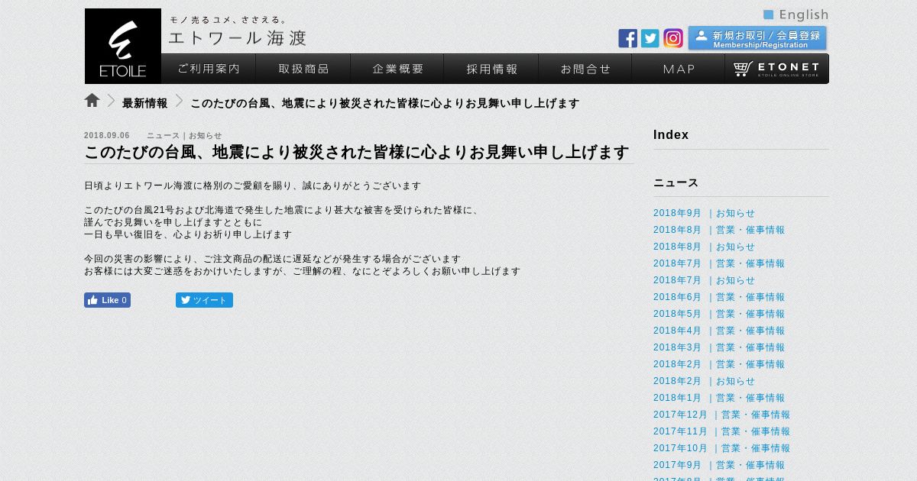Switch to the English site

pyautogui.click(x=795, y=15)
